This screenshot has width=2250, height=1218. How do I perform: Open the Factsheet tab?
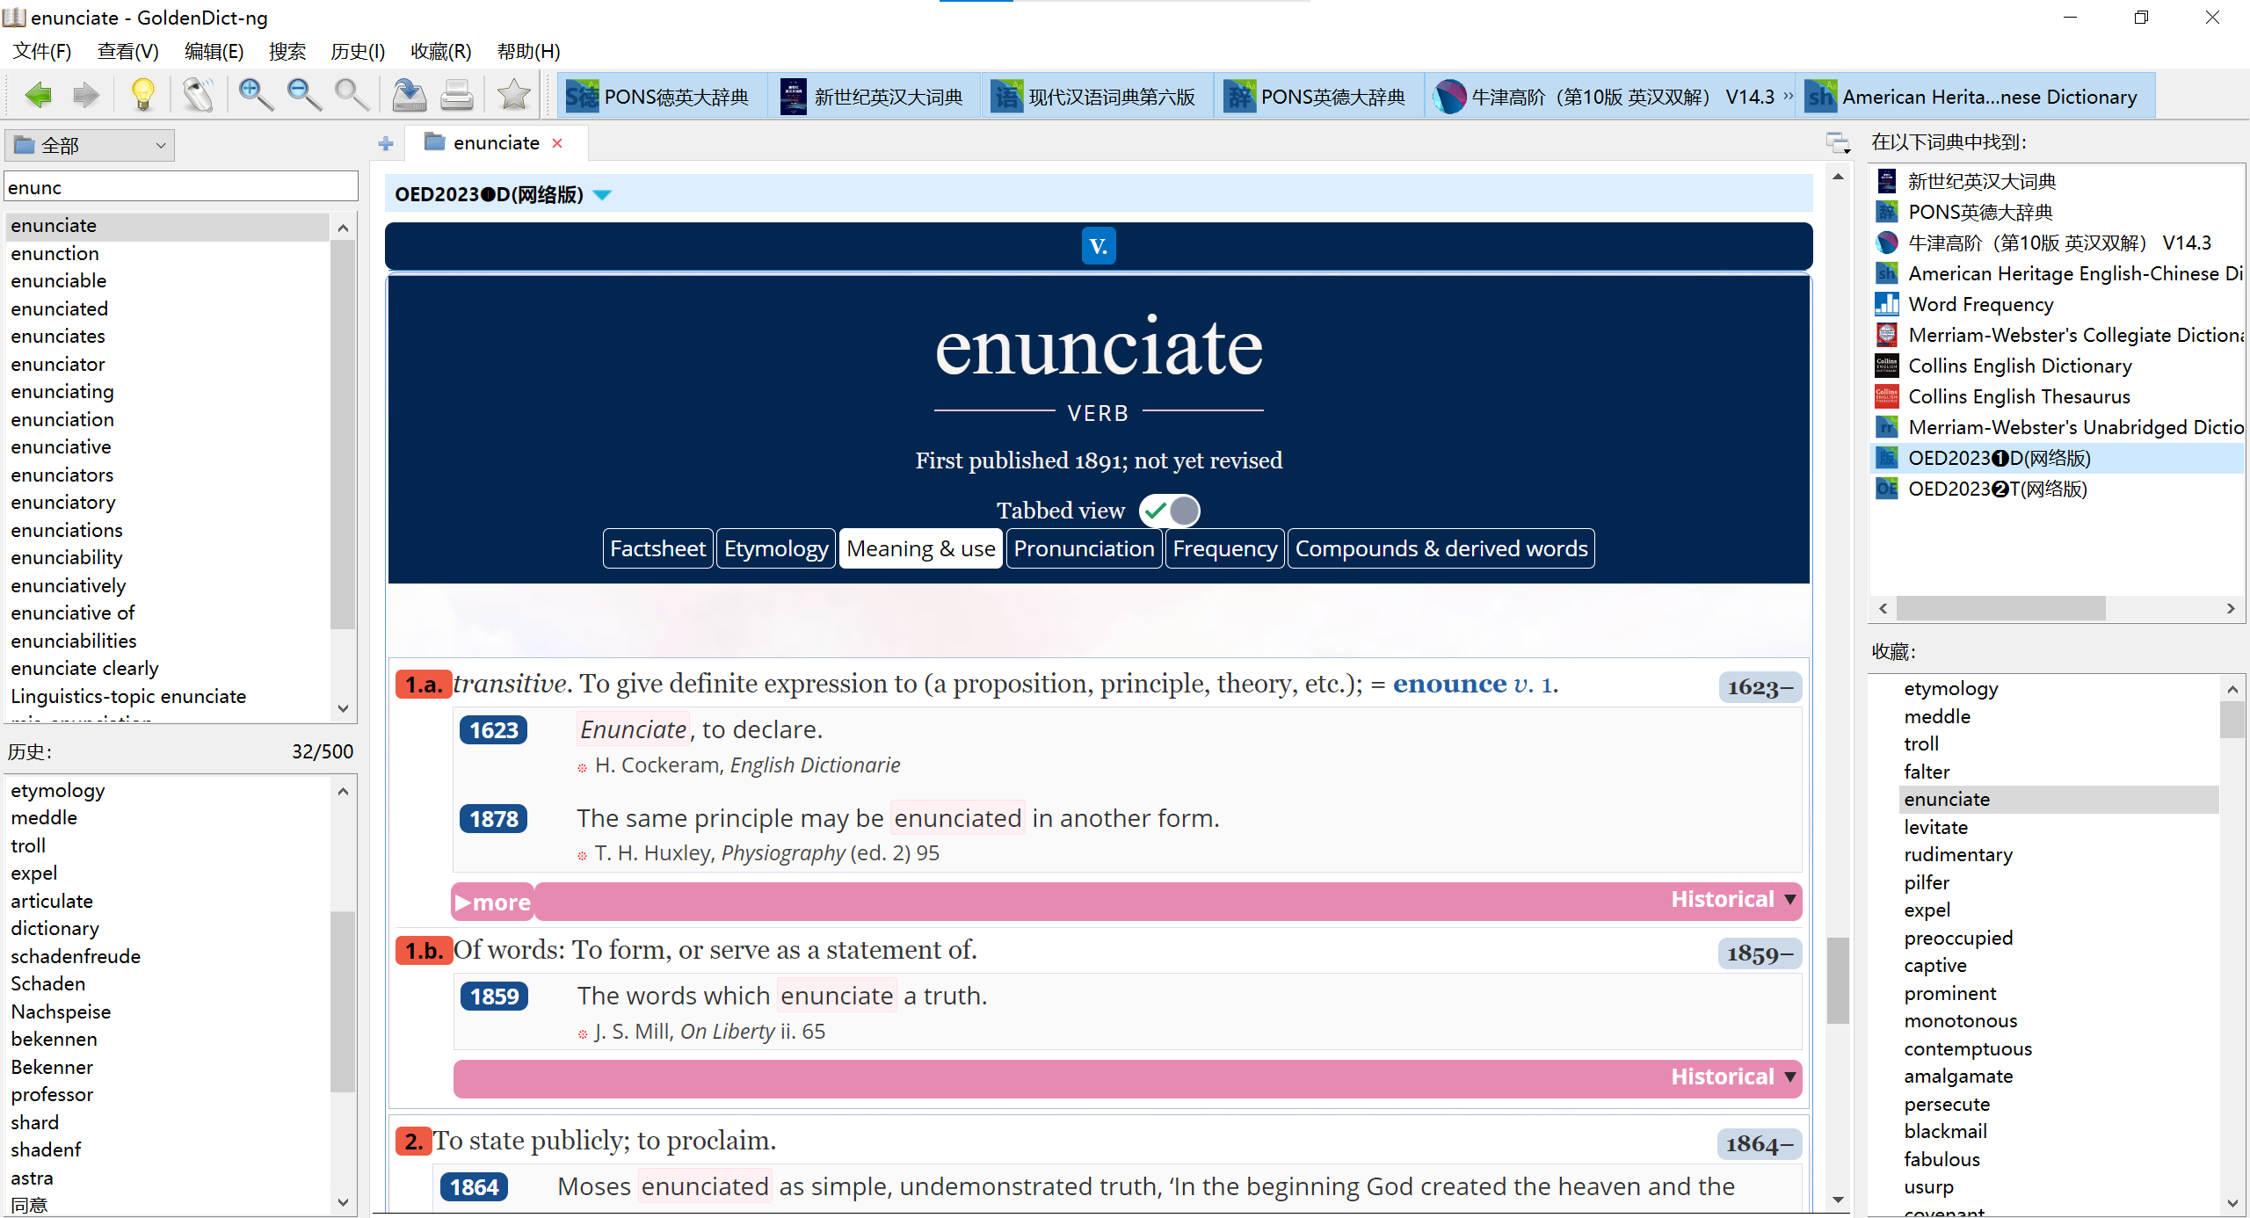tap(657, 548)
